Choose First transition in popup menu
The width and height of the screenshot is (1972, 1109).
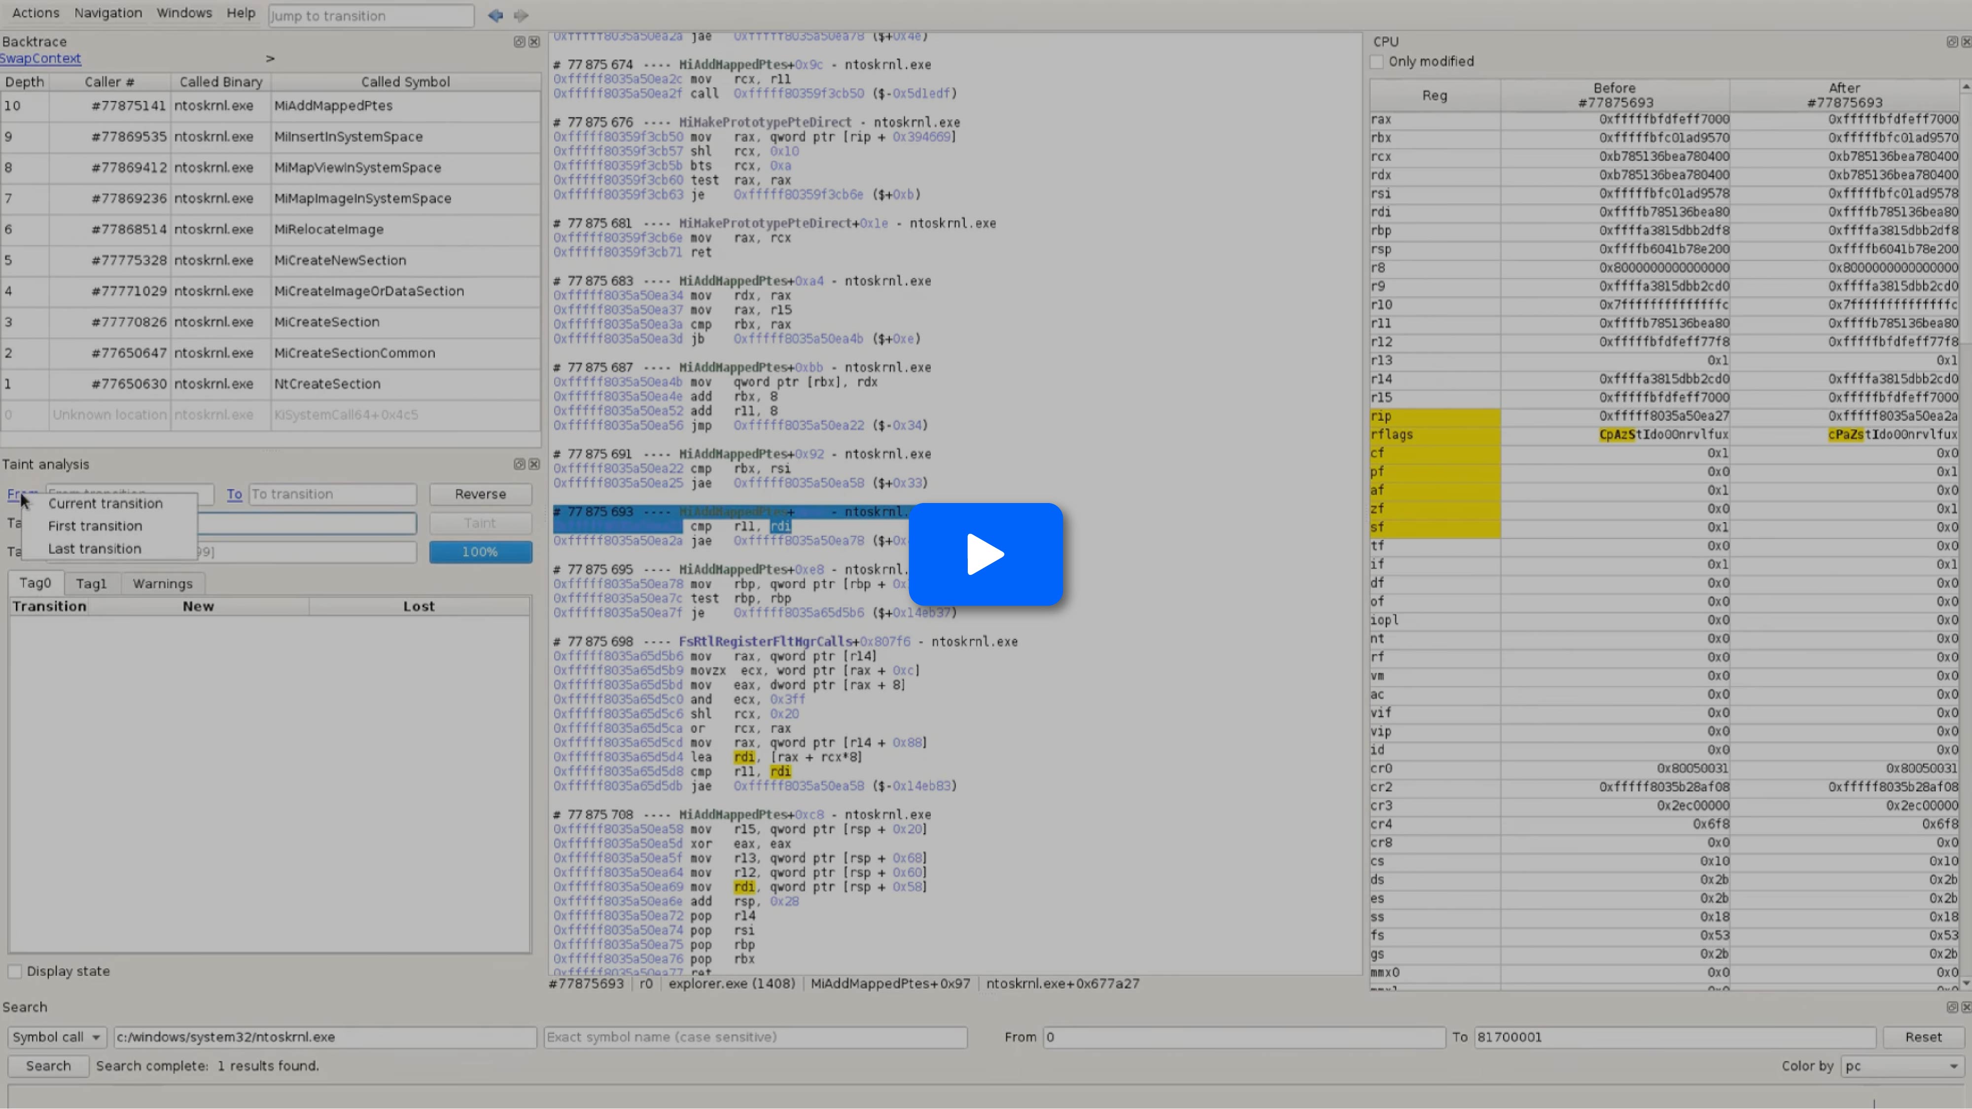[x=95, y=526]
